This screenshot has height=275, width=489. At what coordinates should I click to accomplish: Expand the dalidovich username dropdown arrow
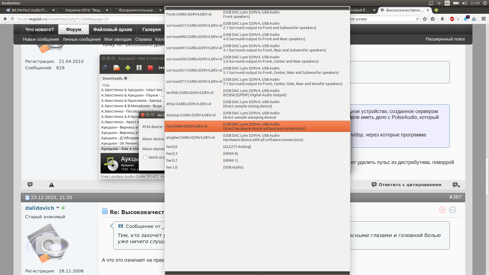tap(58, 208)
